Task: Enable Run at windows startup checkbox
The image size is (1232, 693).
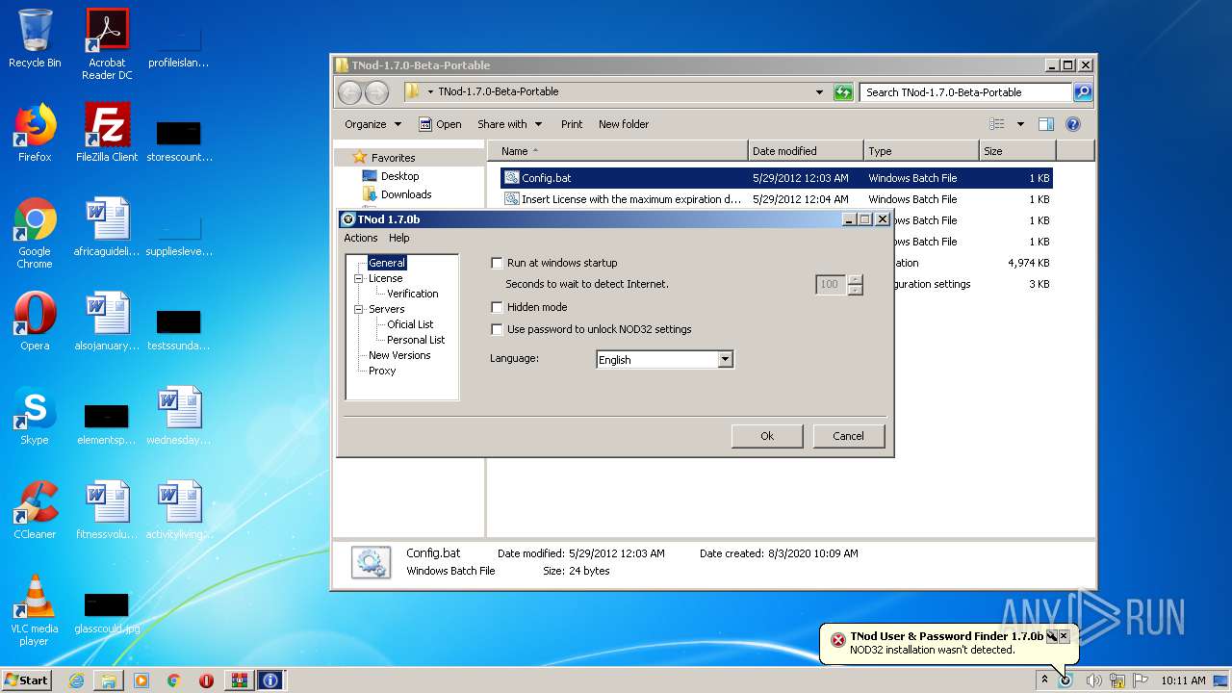Action: pos(498,263)
